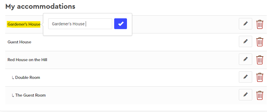
Task: Edit Red House on the Hill
Action: pyautogui.click(x=246, y=59)
